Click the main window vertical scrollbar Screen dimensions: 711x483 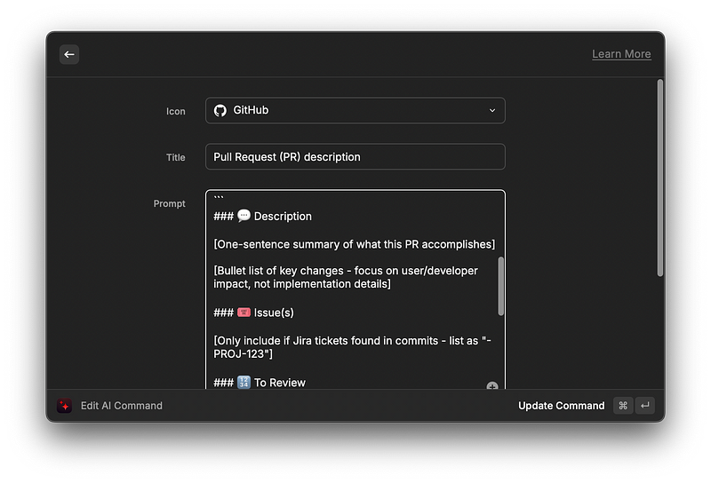coord(660,178)
